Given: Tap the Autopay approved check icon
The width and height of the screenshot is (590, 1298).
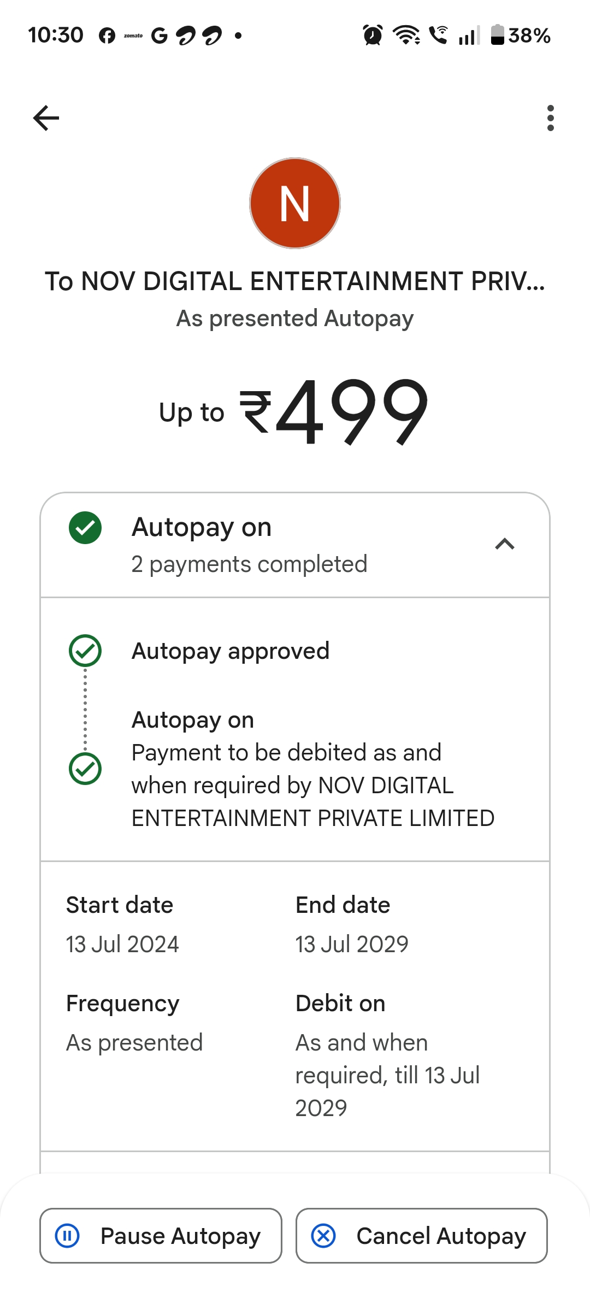Looking at the screenshot, I should coord(85,651).
